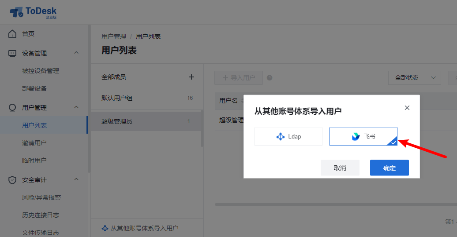
Task: Click the 取消 cancel button
Action: pos(340,168)
